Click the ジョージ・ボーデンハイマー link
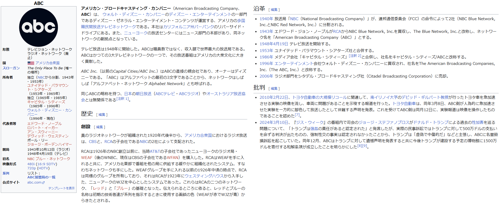 coord(50,144)
